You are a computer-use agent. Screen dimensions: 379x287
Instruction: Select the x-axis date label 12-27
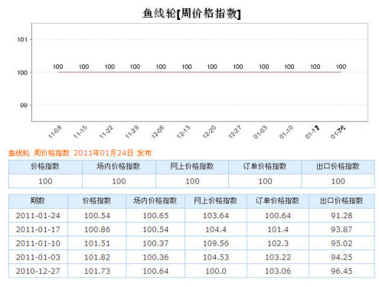tap(235, 132)
